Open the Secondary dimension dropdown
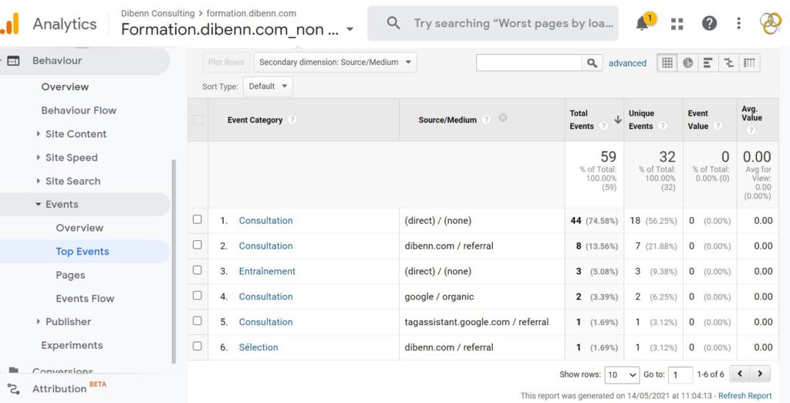Viewport: 790px width, 403px height. (x=335, y=63)
